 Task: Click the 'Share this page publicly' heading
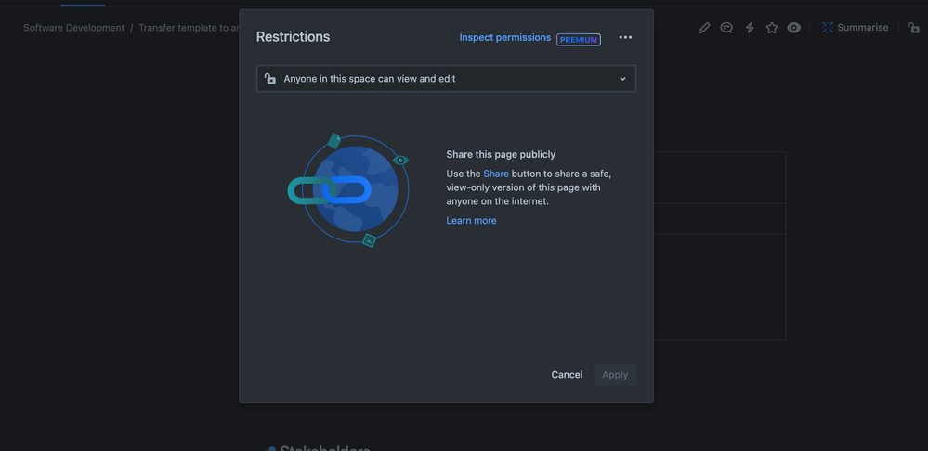(x=501, y=154)
